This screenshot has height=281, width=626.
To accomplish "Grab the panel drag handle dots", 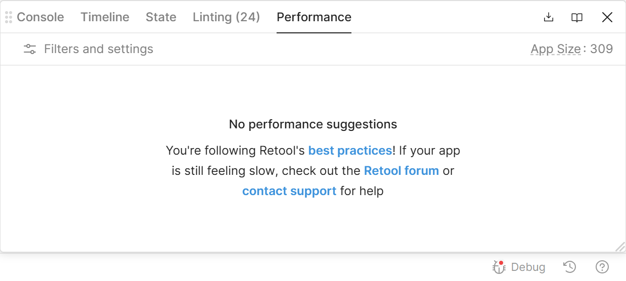I will click(x=9, y=17).
